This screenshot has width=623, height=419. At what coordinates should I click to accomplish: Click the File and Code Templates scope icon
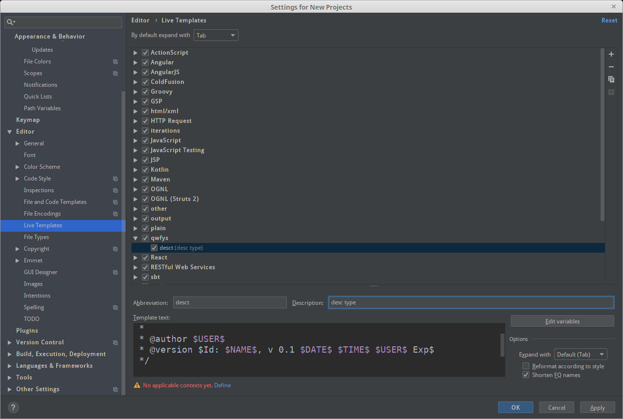click(115, 202)
